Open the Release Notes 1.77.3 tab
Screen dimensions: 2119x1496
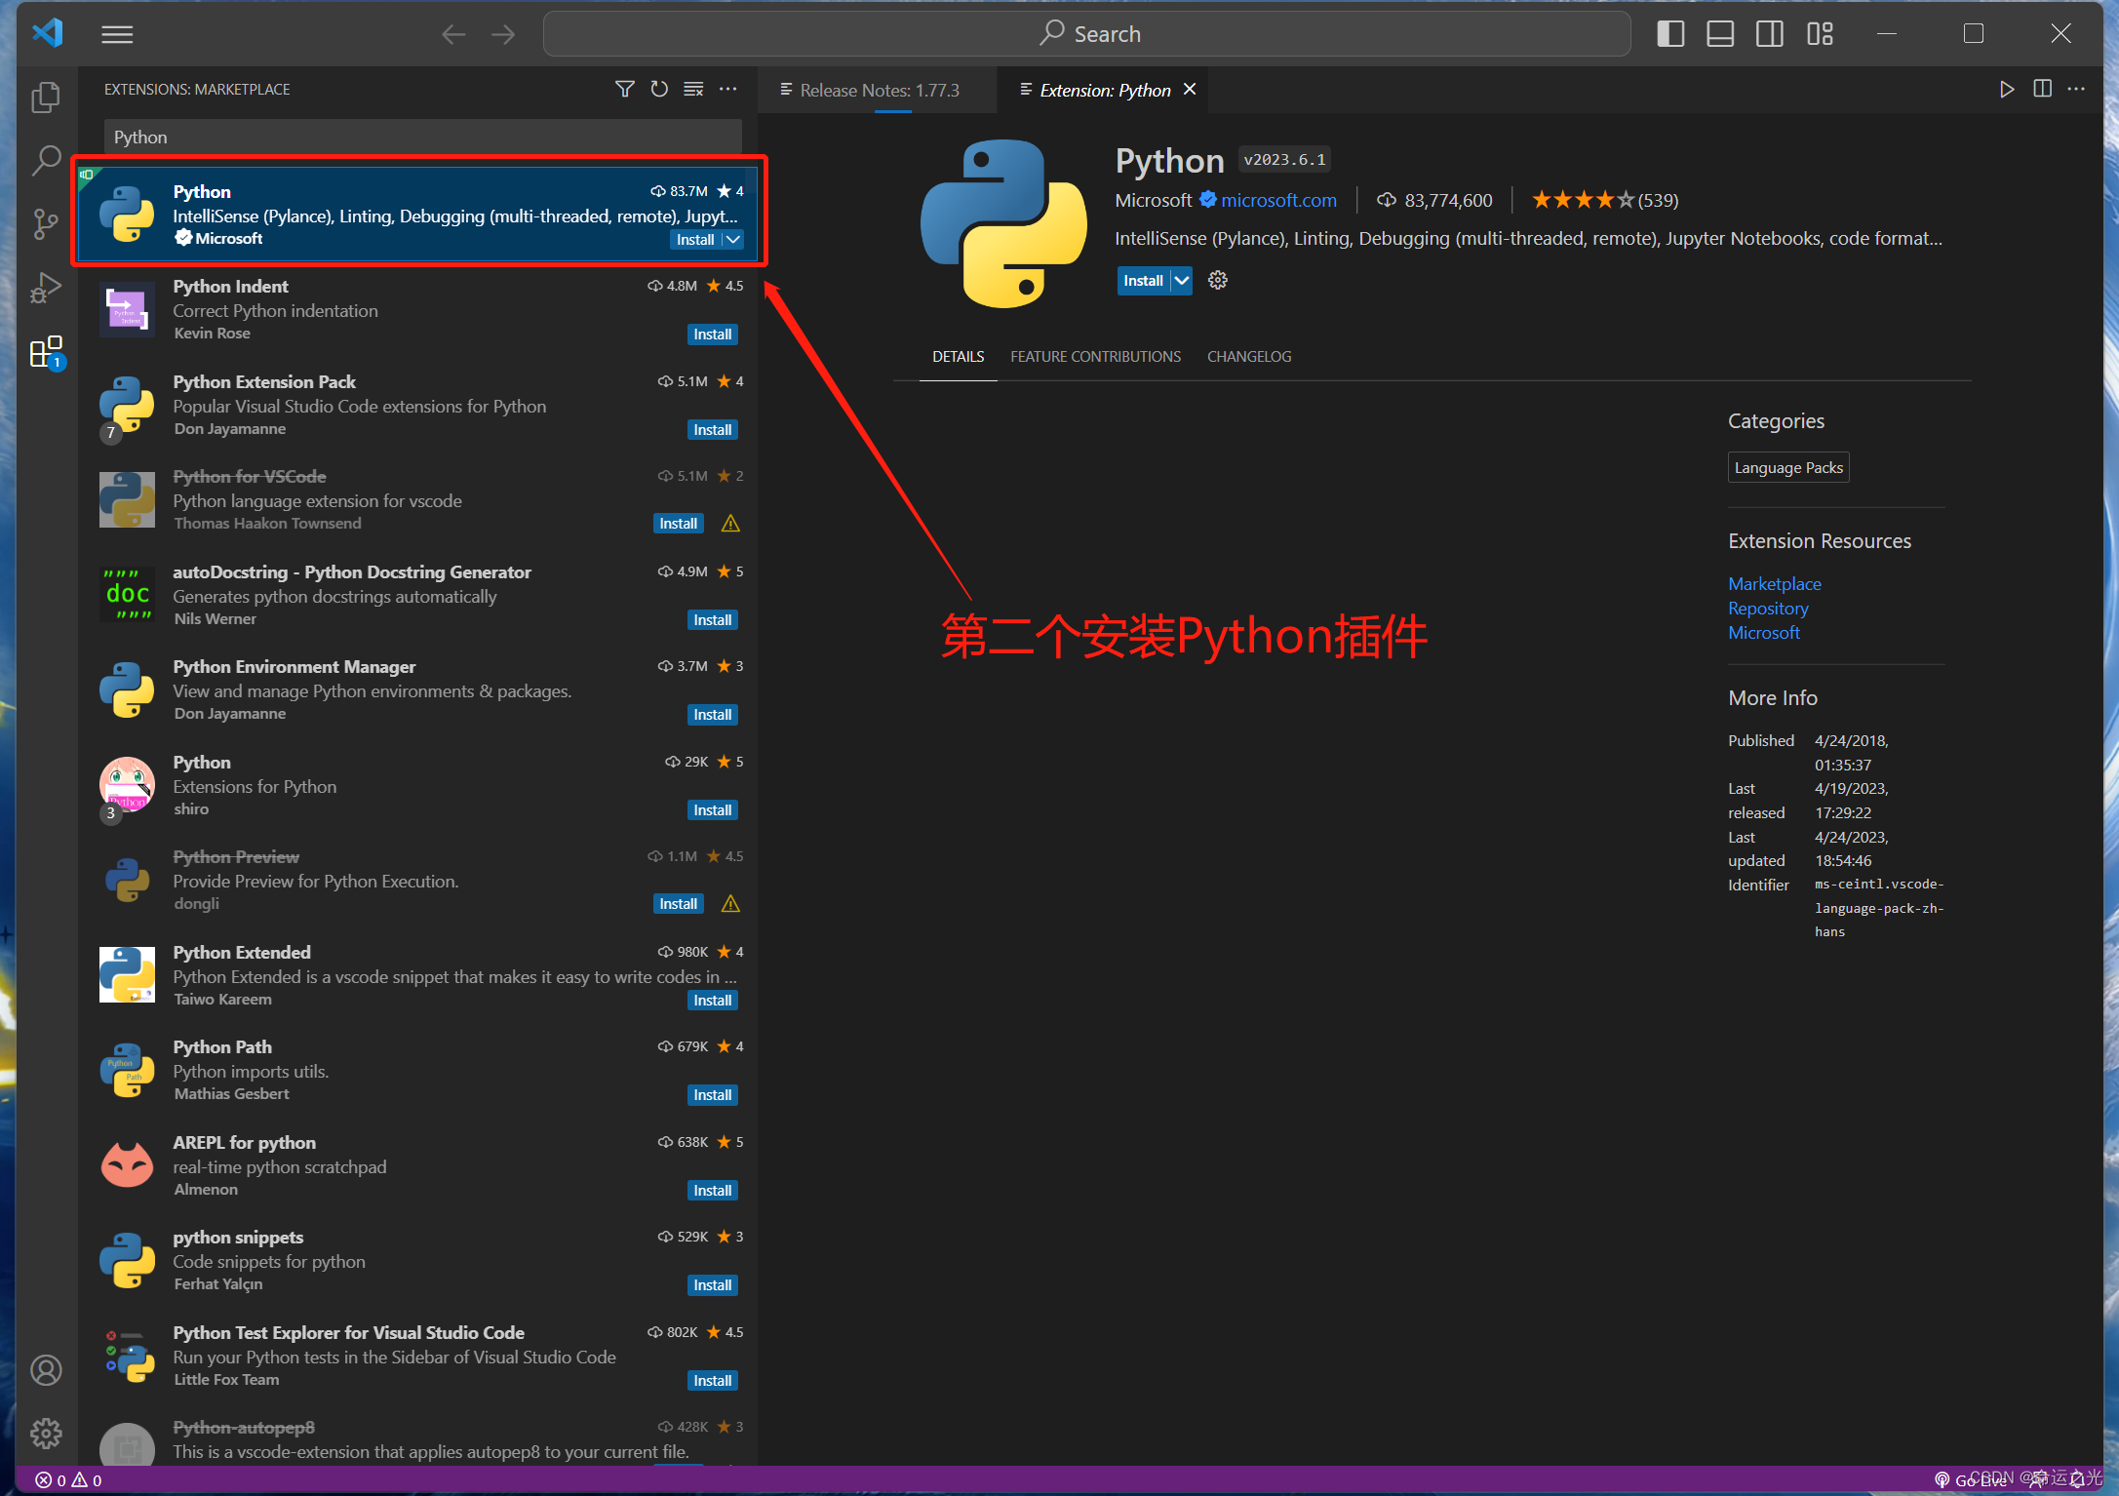pos(879,90)
